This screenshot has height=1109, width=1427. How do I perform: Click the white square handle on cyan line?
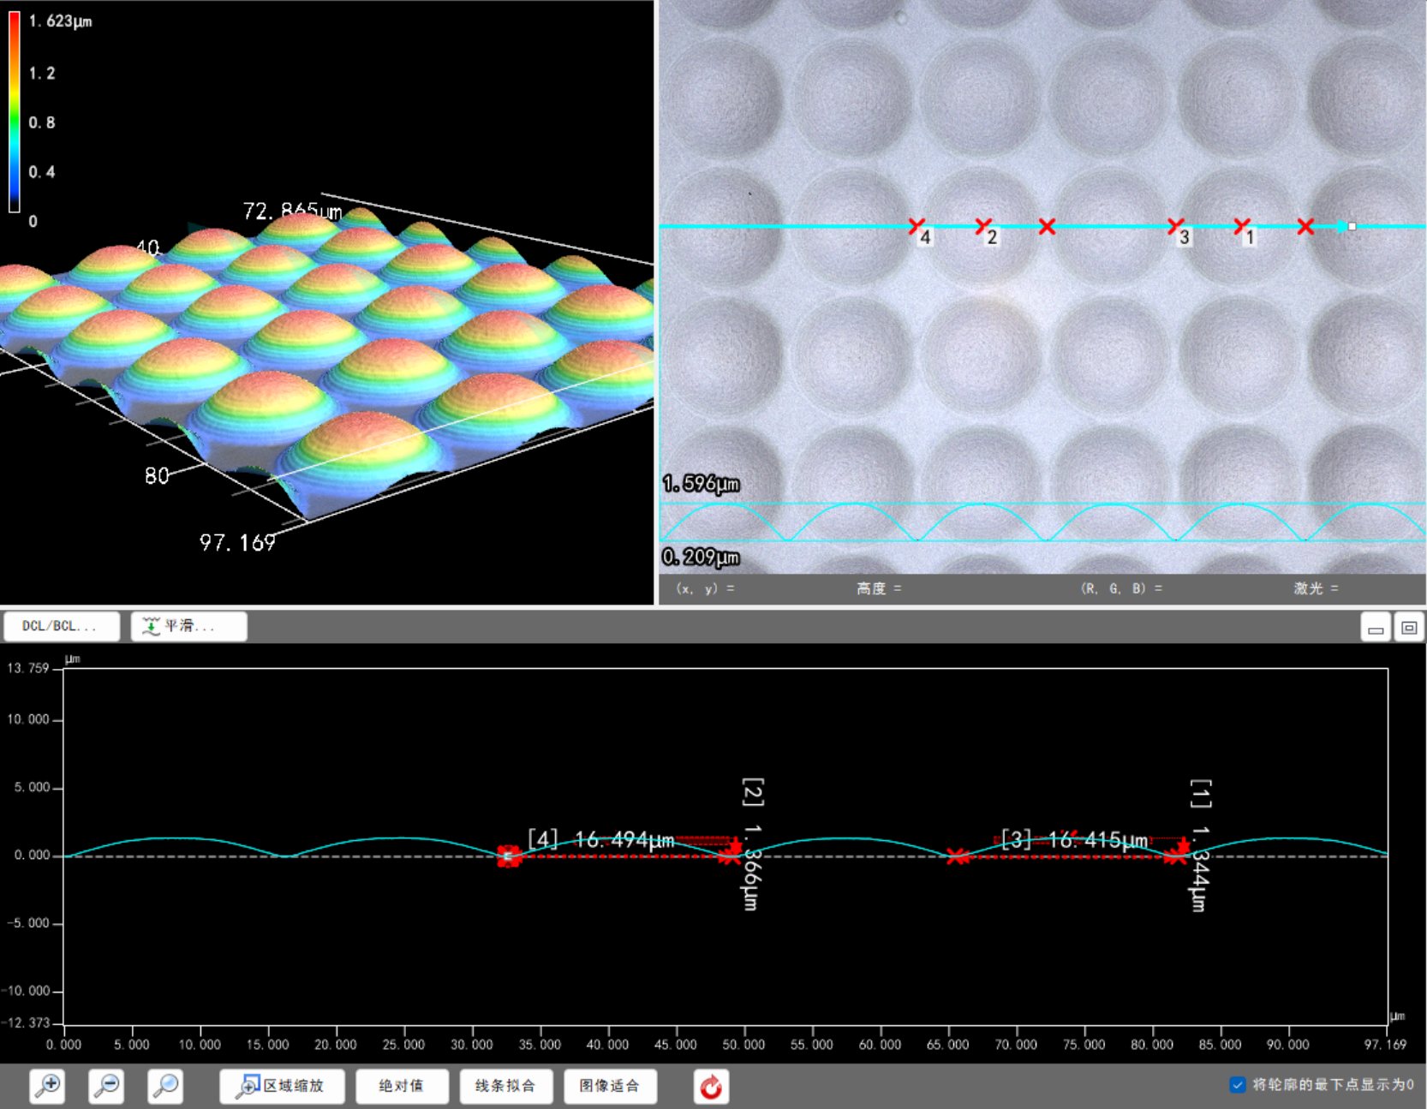[1352, 226]
